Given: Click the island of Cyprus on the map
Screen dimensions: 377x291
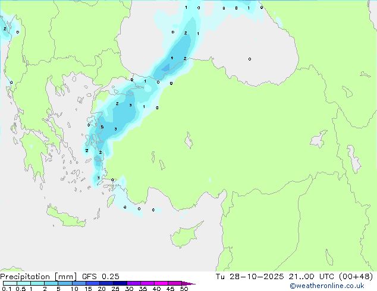Looking at the screenshot, I should 185,236.
